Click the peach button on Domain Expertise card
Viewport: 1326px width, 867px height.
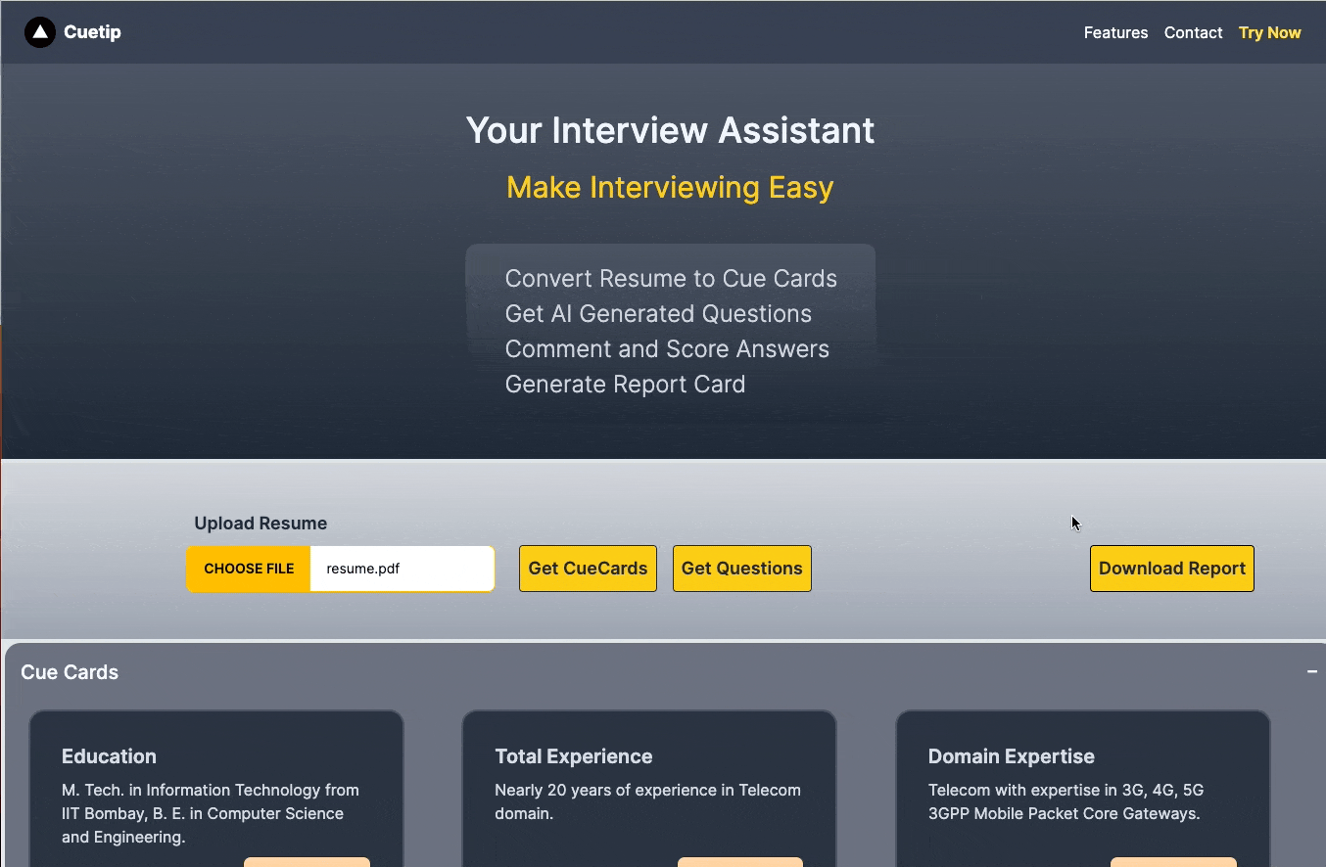point(1173,862)
